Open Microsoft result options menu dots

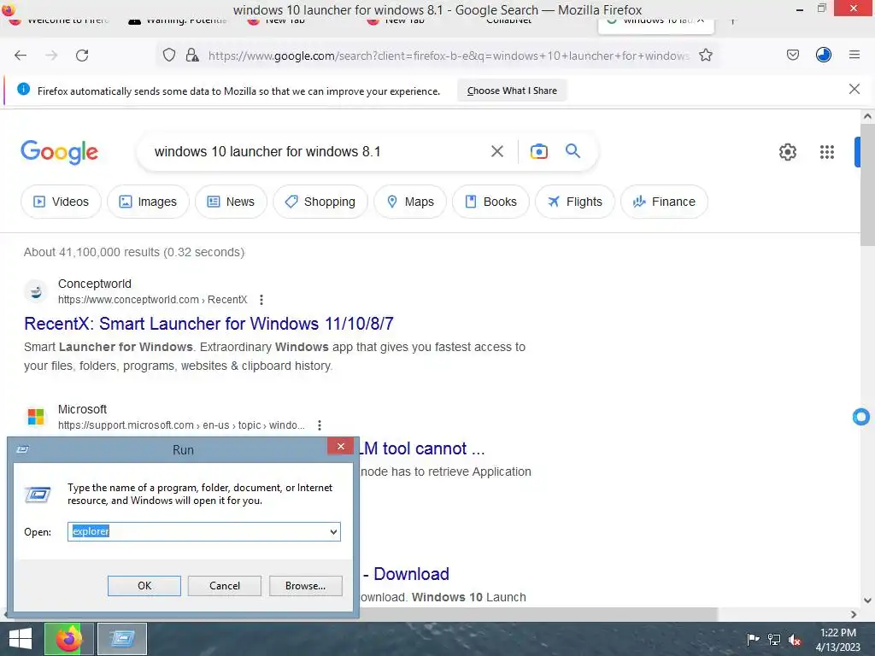pyautogui.click(x=320, y=425)
